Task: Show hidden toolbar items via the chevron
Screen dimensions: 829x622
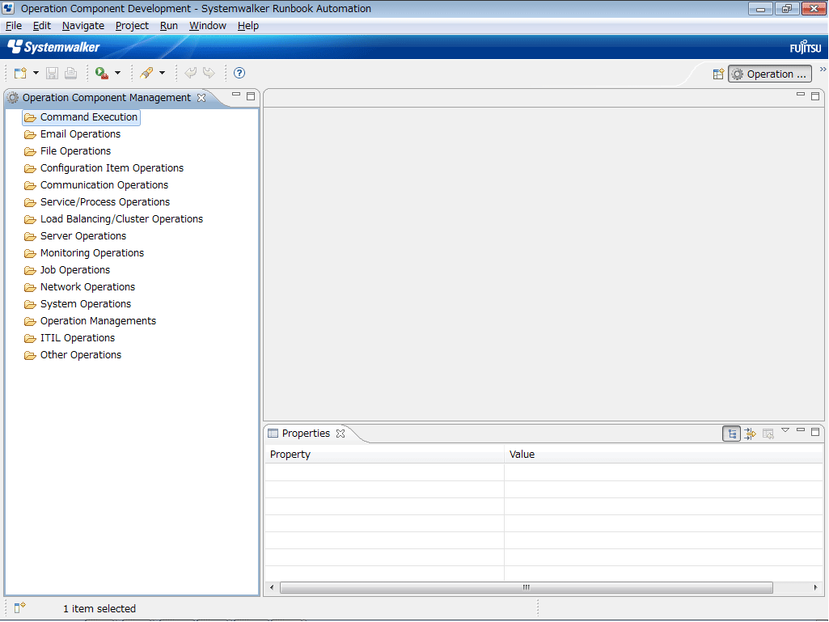Action: tap(823, 70)
